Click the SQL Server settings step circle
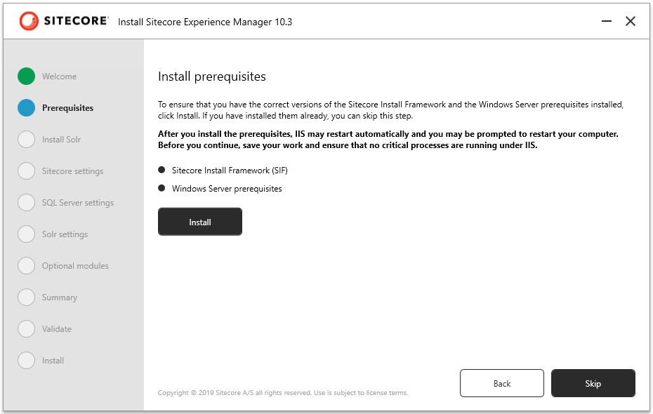The height and width of the screenshot is (414, 653). (26, 203)
